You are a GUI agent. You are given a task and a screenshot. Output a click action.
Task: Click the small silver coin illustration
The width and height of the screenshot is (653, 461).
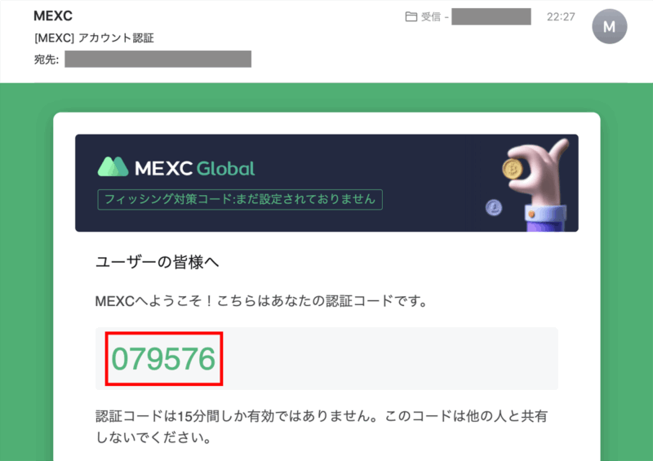(x=493, y=208)
